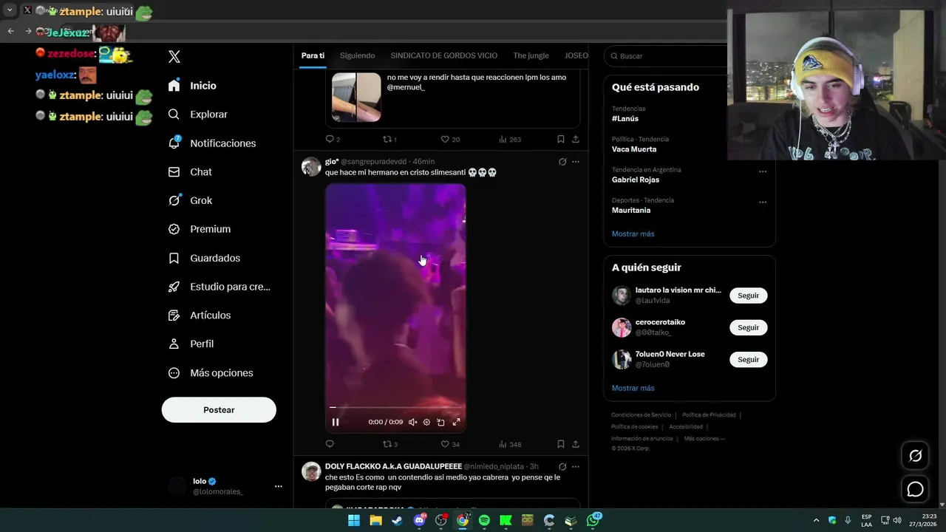The width and height of the screenshot is (946, 532).
Task: Open the Windows Start menu
Action: (x=354, y=520)
